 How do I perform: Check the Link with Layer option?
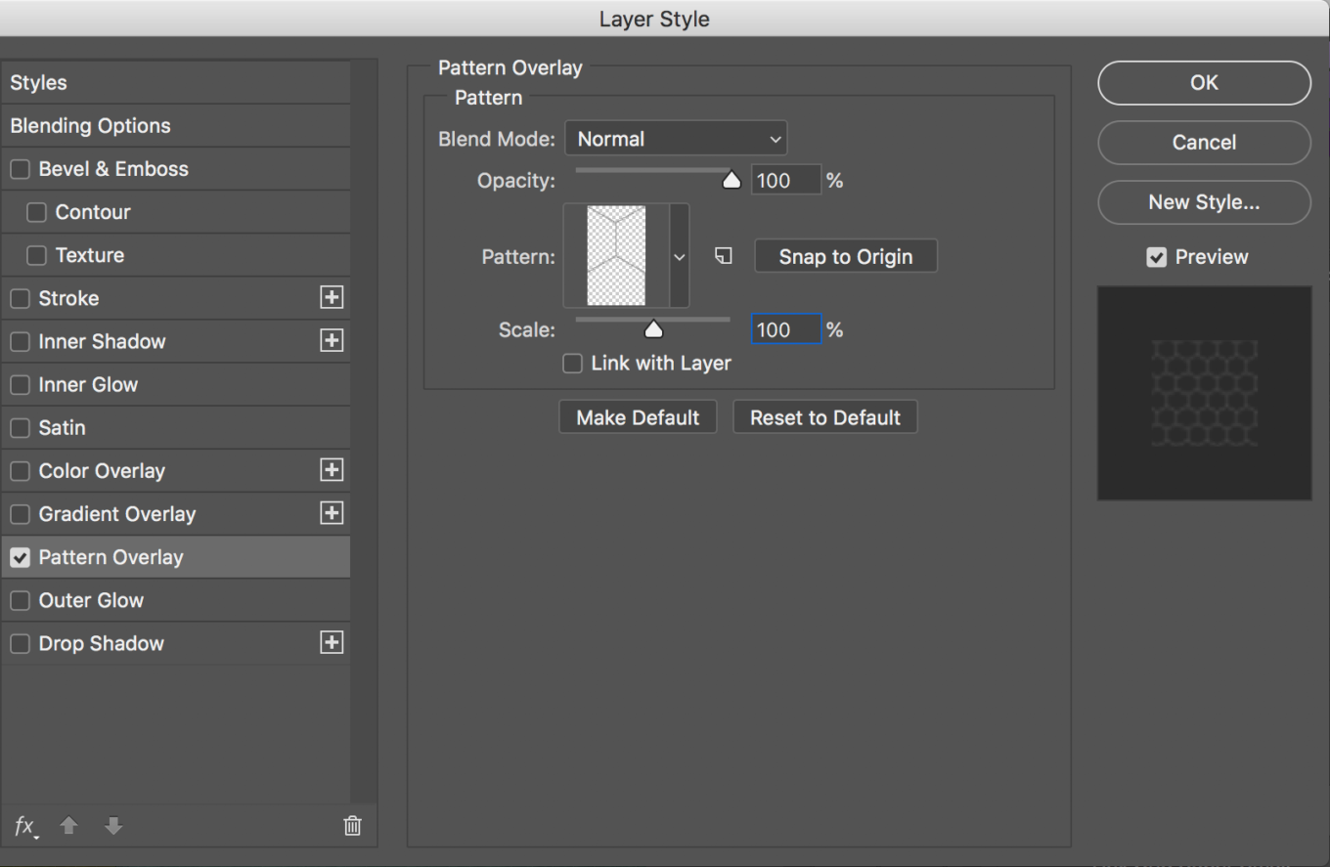click(573, 364)
